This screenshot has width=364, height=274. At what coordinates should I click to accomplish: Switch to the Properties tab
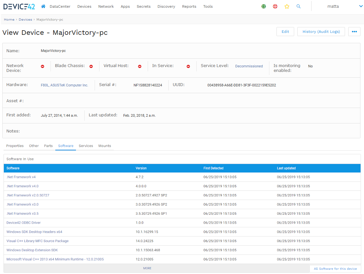pos(15,146)
